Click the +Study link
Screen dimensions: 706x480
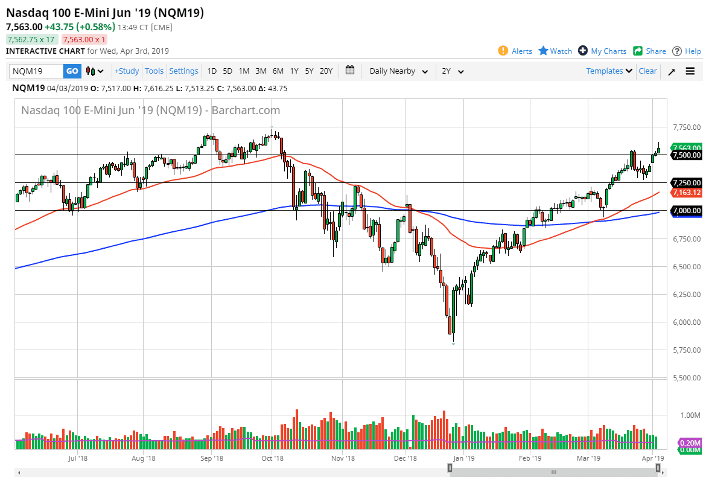click(126, 71)
